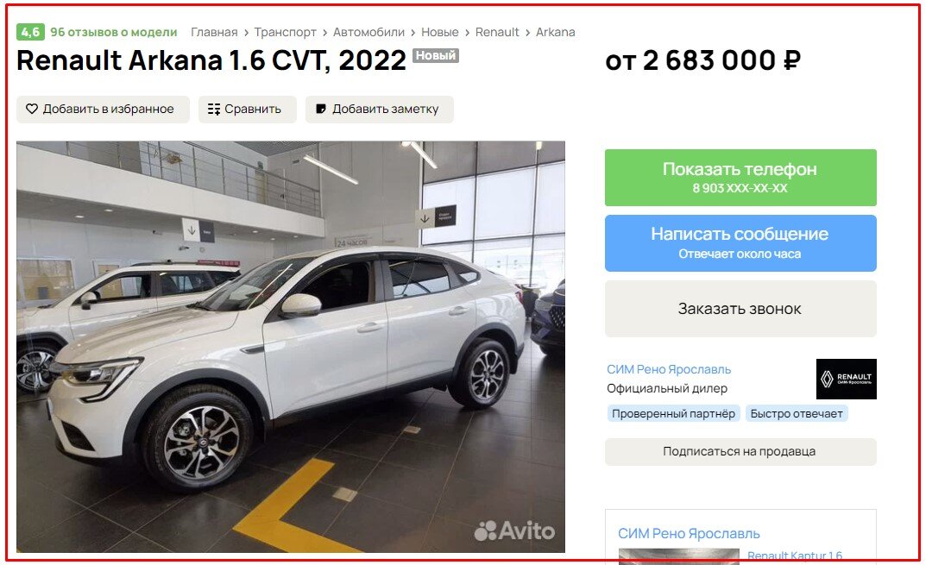Screen dimensions: 932x565
Task: Click the compare list icon beside Сравнить
Action: pos(214,109)
